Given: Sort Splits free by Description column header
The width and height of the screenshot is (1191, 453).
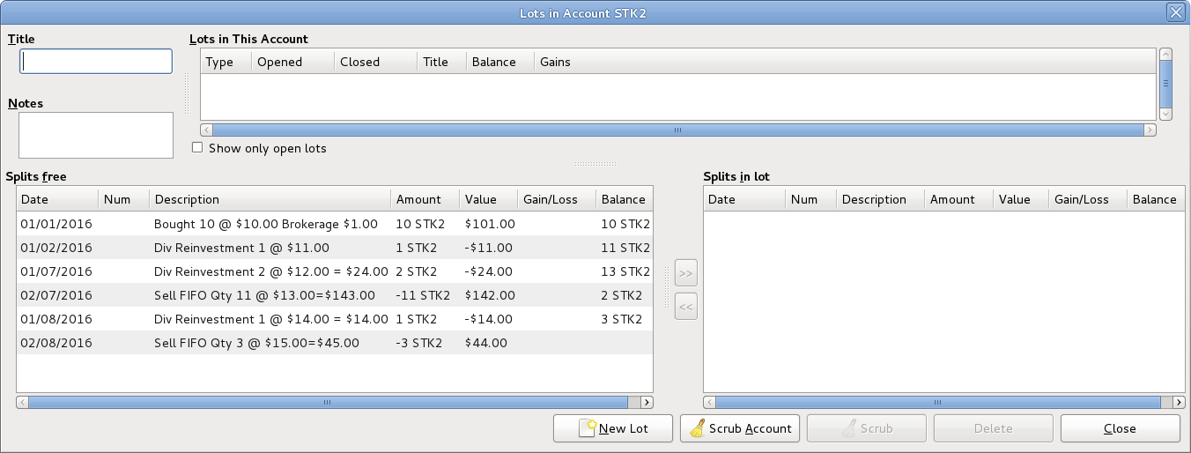Looking at the screenshot, I should click(269, 199).
